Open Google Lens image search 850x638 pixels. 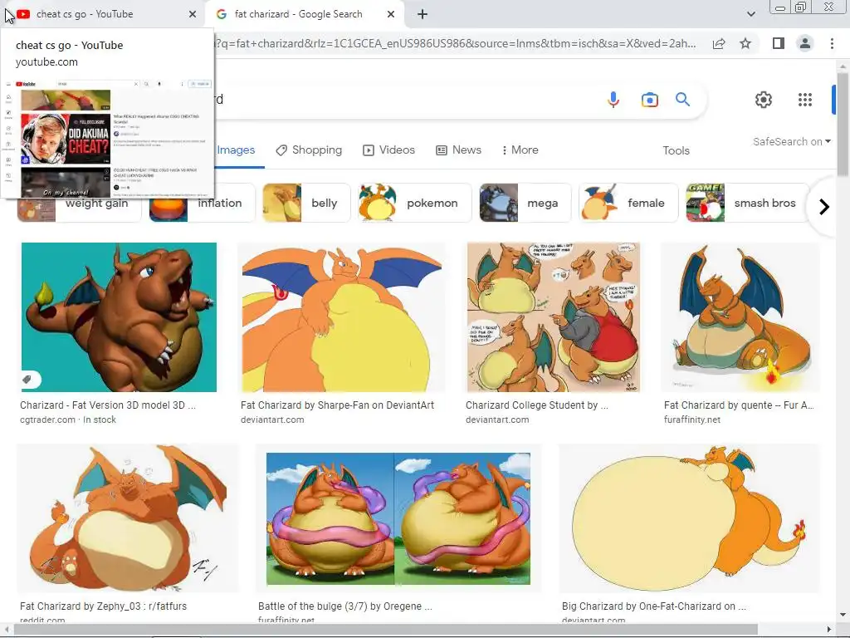click(649, 100)
